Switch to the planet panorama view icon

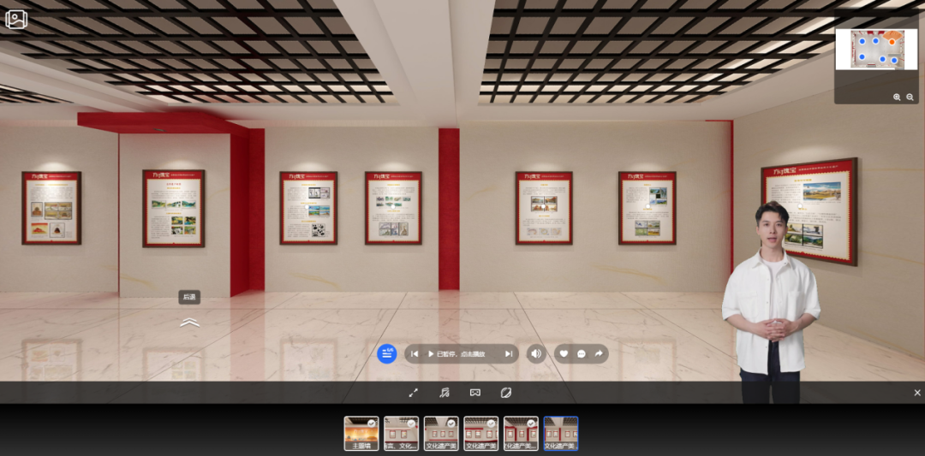(505, 393)
